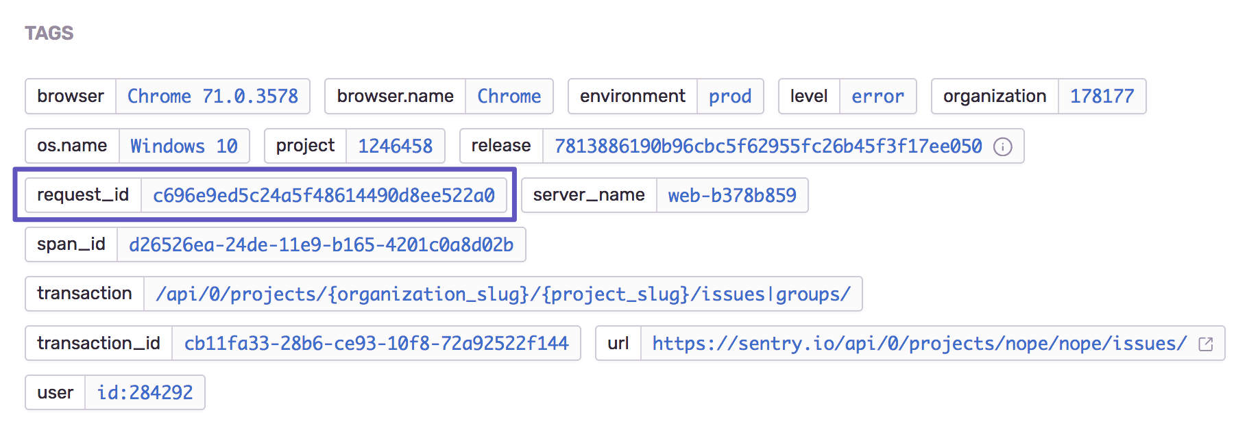Click the browser.name tag key label
The image size is (1260, 430).
pyautogui.click(x=395, y=97)
